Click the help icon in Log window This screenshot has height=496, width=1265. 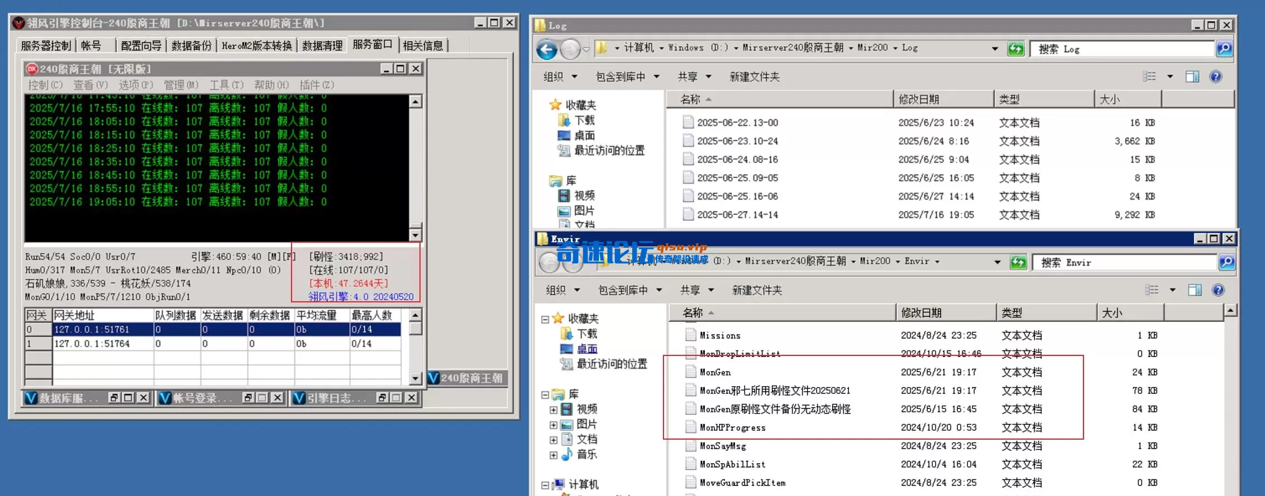(1216, 77)
